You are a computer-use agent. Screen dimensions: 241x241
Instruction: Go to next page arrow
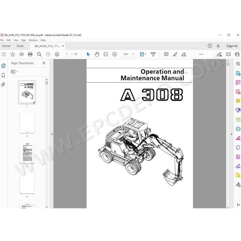[57, 54]
